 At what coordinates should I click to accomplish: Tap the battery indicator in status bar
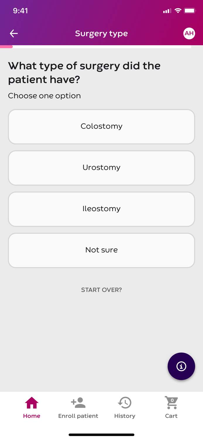tap(190, 10)
